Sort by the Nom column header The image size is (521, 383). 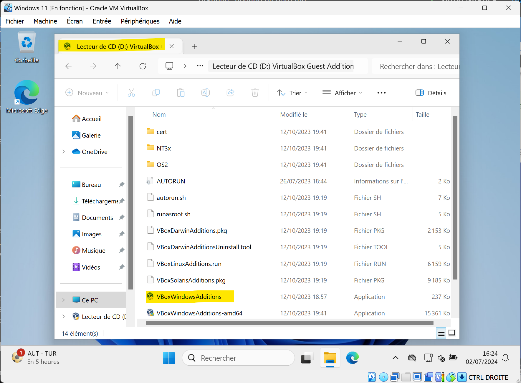tap(159, 115)
